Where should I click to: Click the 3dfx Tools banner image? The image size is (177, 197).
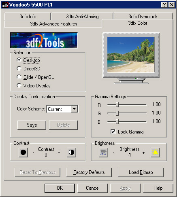43,40
